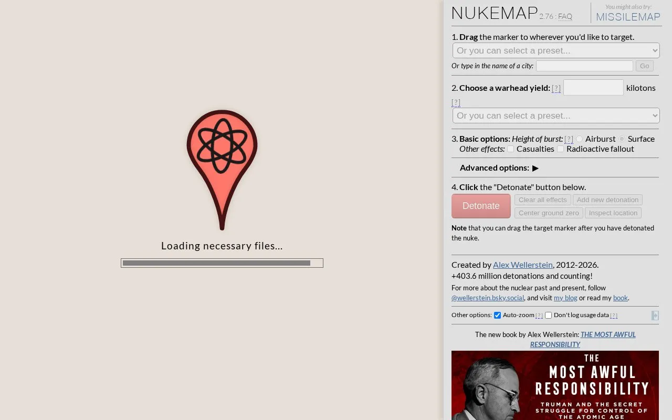
Task: Follow the Alex Wellerstein creator link
Action: pos(523,265)
